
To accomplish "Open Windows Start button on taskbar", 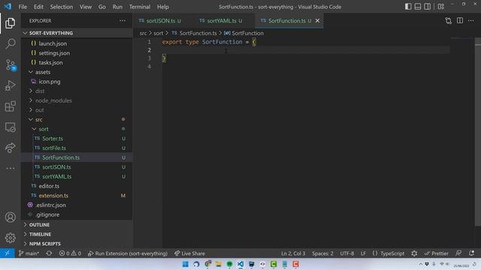I will tap(186, 264).
